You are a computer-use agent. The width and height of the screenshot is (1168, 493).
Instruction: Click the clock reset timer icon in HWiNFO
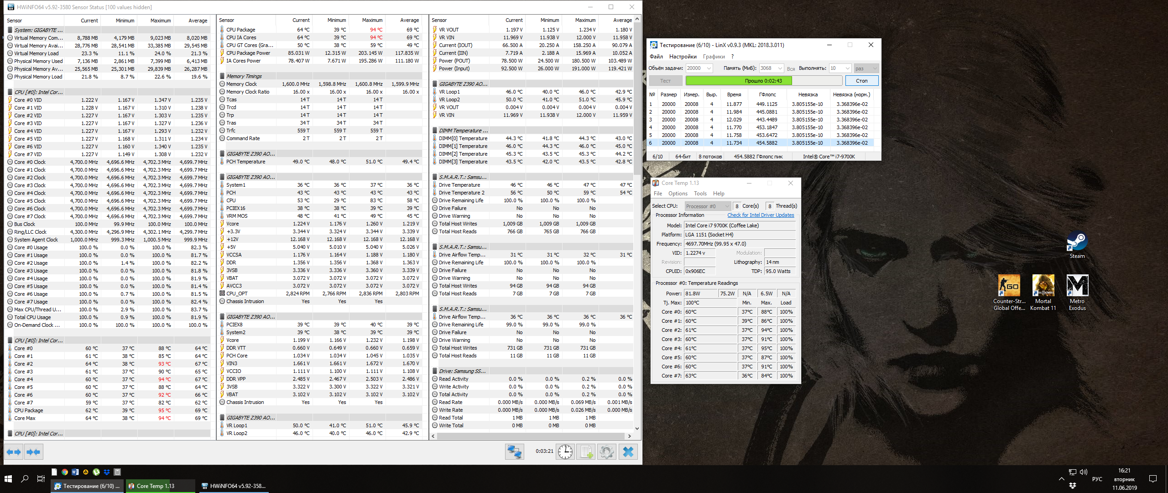565,452
